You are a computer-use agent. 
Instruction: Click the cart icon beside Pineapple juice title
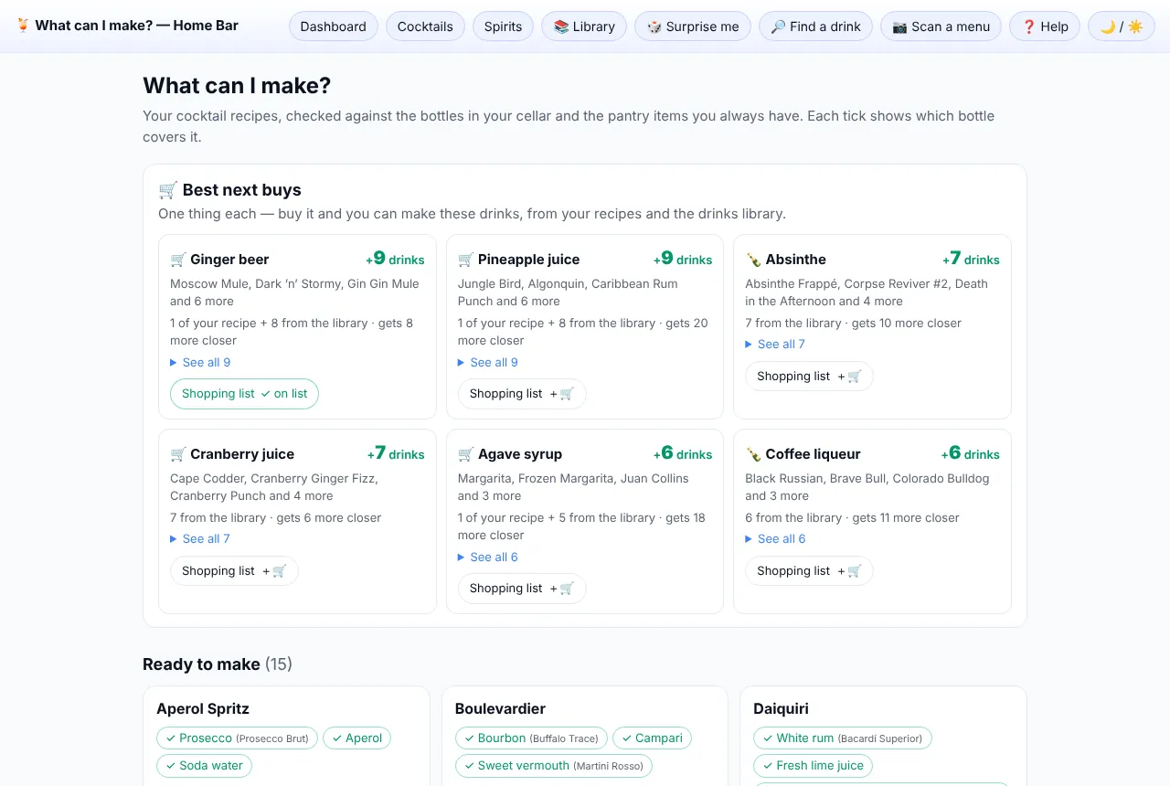tap(466, 260)
